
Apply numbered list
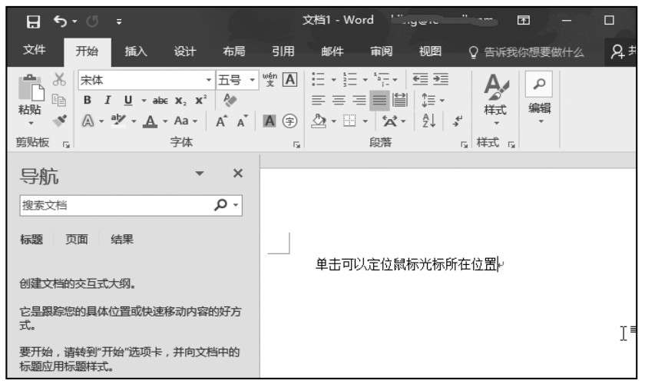point(349,79)
